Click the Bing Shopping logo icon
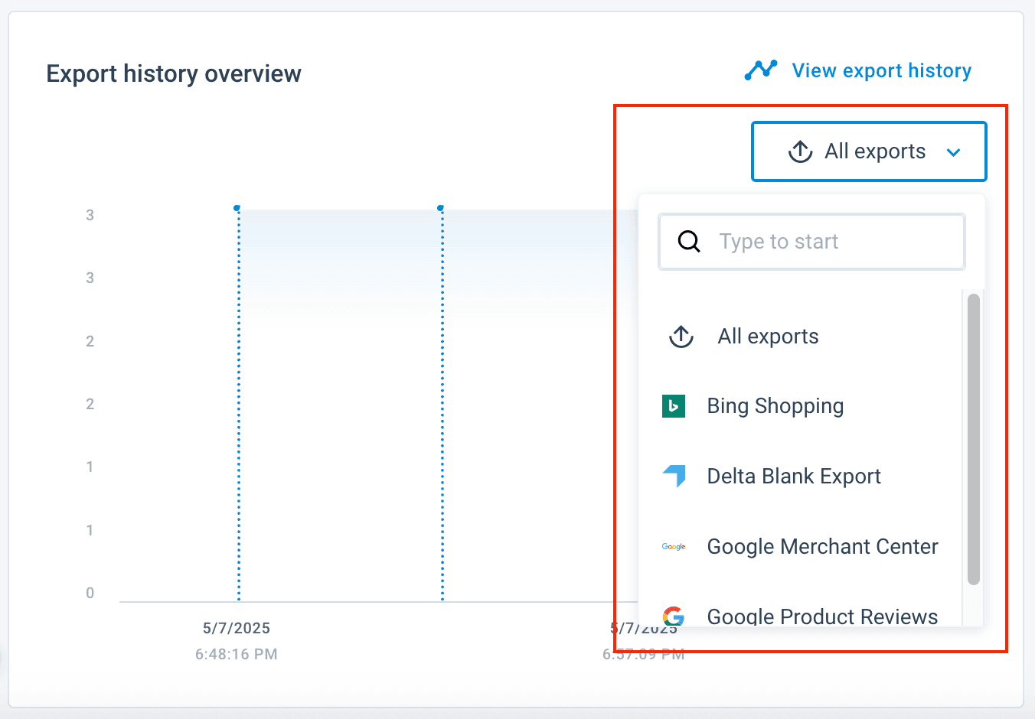Viewport: 1035px width, 719px height. pos(674,406)
